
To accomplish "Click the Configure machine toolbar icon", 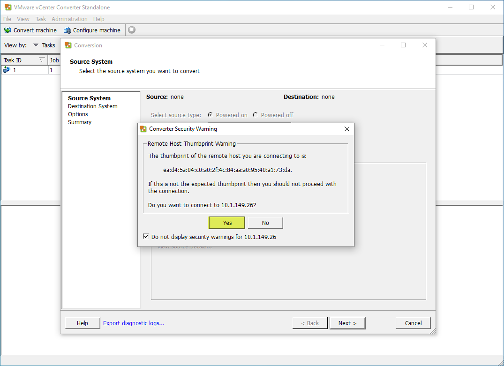I will click(68, 30).
